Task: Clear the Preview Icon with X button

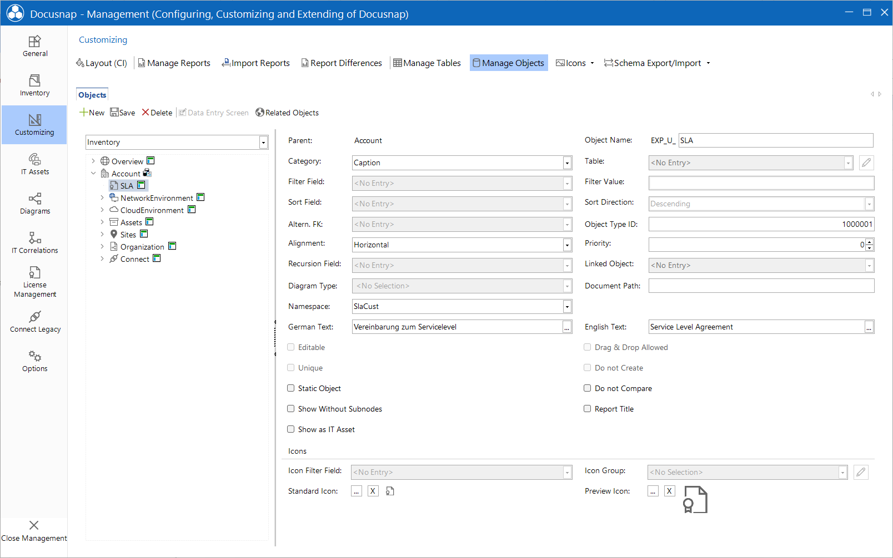Action: 670,491
